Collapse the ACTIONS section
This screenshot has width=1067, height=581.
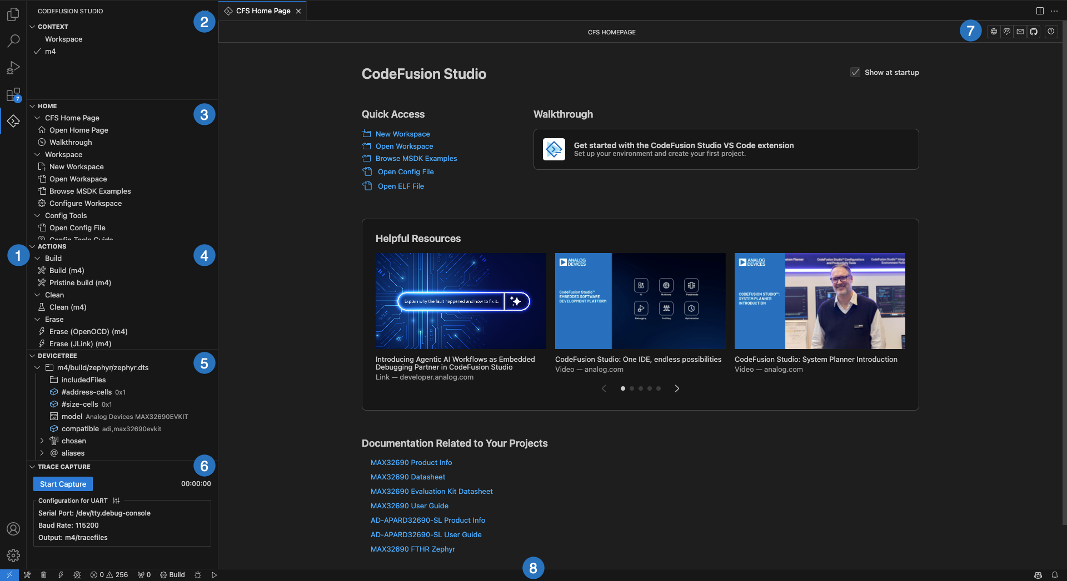click(32, 246)
